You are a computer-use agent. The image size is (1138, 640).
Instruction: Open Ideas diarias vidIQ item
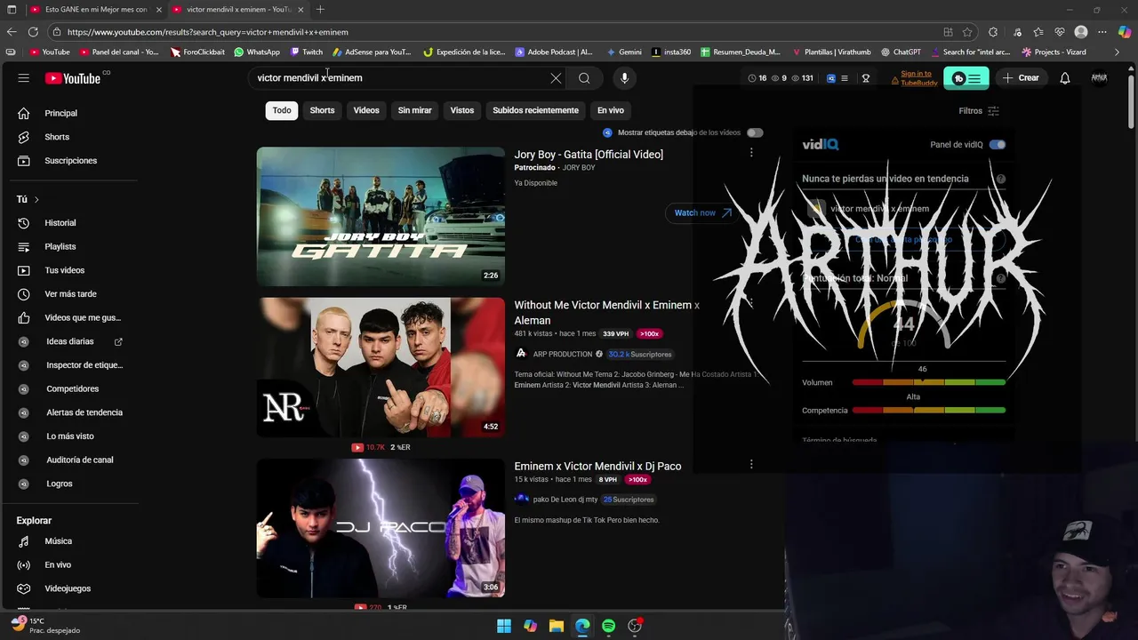pyautogui.click(x=70, y=341)
